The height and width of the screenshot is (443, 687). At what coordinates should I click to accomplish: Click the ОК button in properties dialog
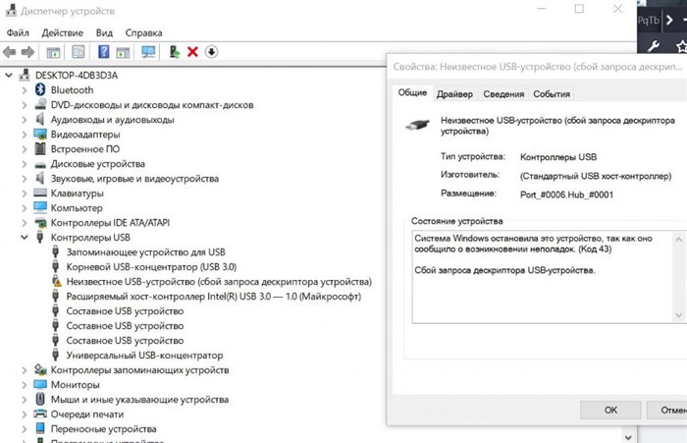tap(610, 411)
